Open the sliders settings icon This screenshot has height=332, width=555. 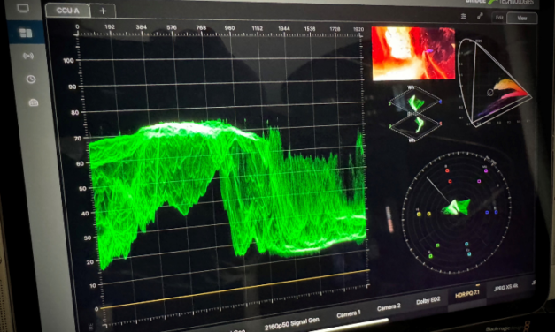(464, 16)
